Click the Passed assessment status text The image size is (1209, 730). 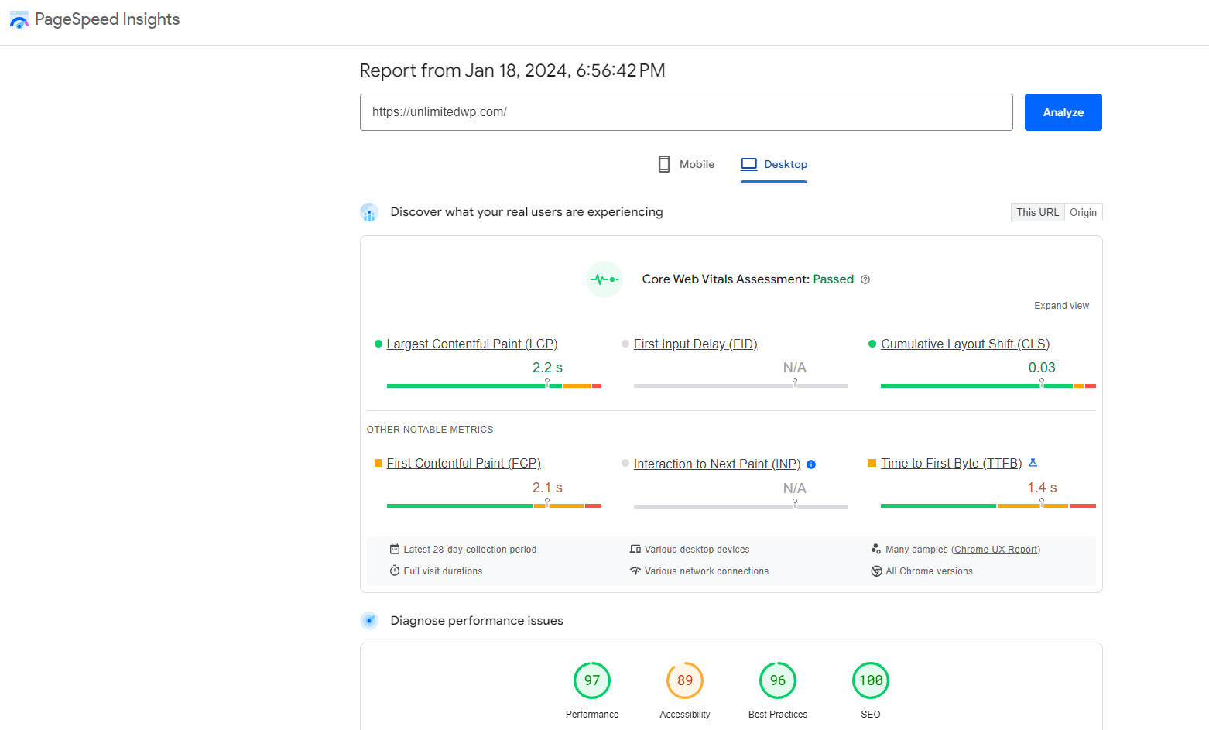point(834,279)
